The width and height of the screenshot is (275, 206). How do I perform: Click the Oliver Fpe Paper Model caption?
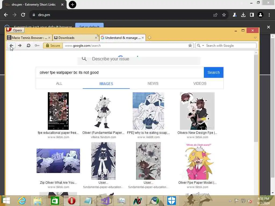(197, 182)
